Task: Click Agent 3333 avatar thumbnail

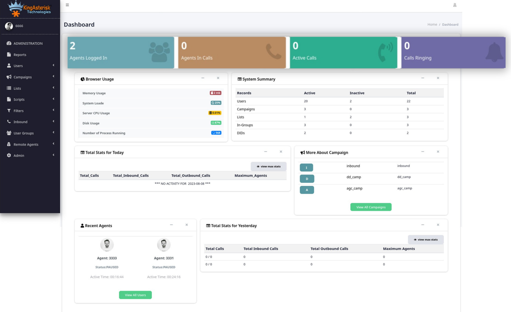Action: [x=107, y=245]
